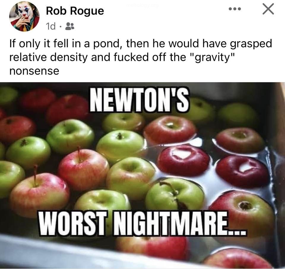Click the NEWTON'S caption on the meme
The width and height of the screenshot is (285, 269).
(x=139, y=100)
